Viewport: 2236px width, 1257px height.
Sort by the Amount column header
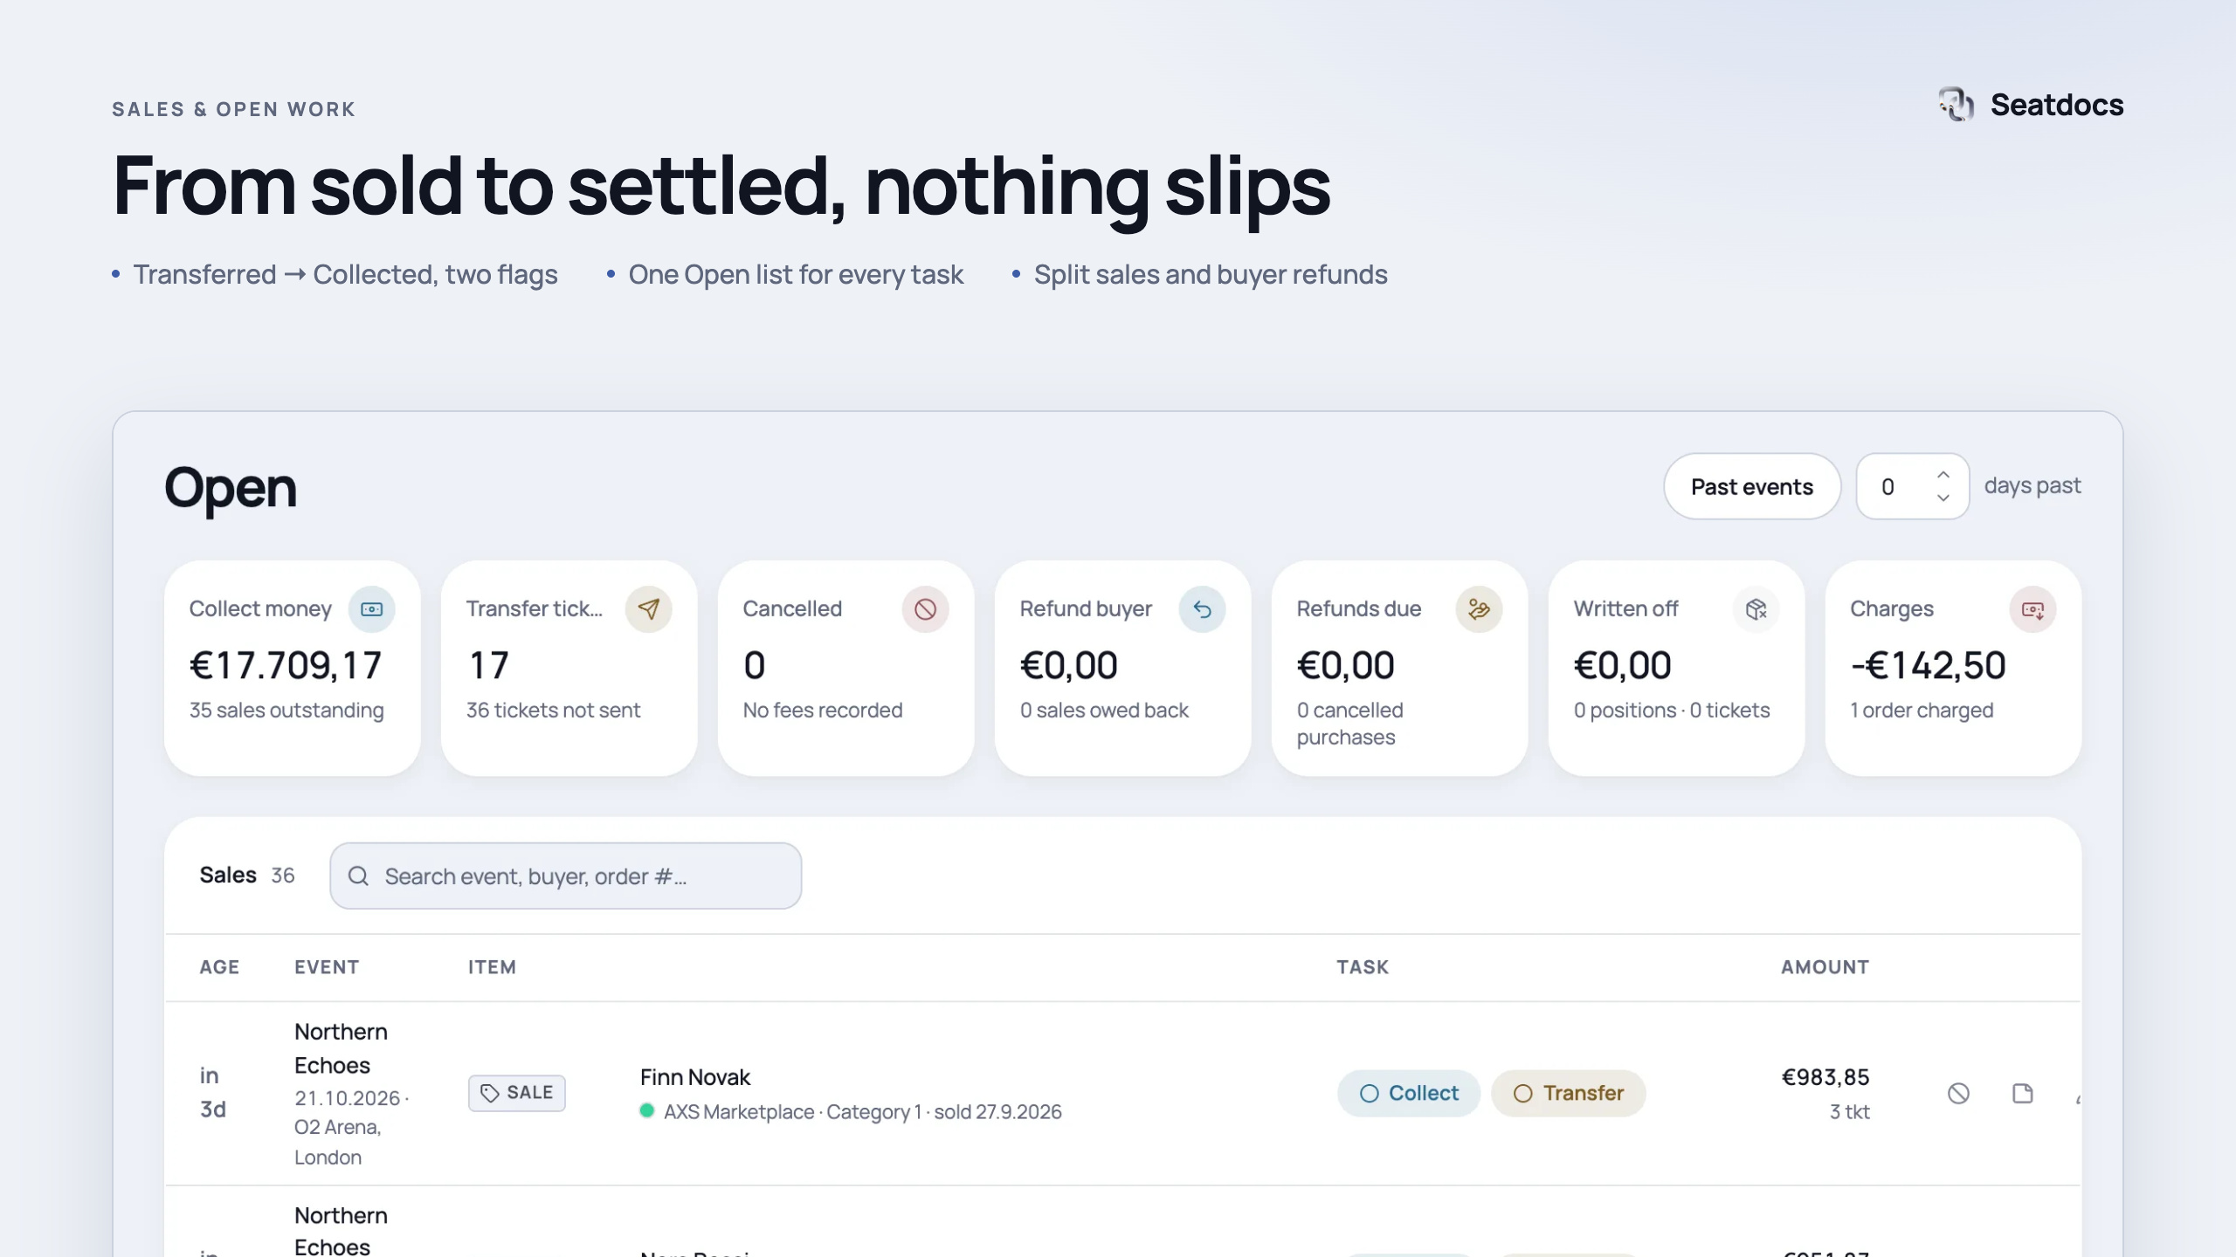coord(1825,967)
